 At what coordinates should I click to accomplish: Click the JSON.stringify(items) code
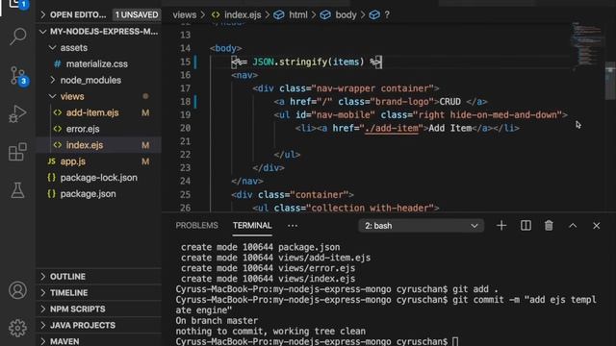tap(308, 62)
